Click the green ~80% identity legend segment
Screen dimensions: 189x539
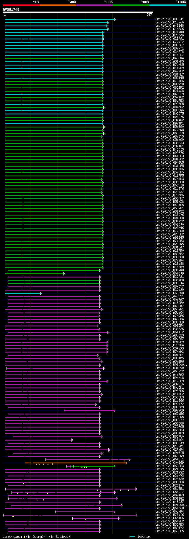click(x=131, y=5)
